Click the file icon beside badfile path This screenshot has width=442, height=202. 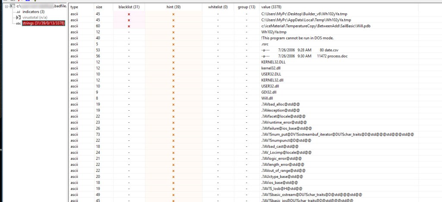pyautogui.click(x=12, y=6)
